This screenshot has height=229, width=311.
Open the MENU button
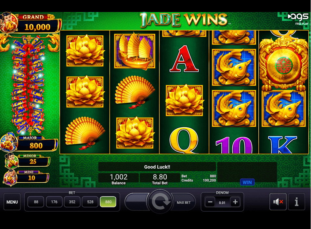(x=12, y=202)
